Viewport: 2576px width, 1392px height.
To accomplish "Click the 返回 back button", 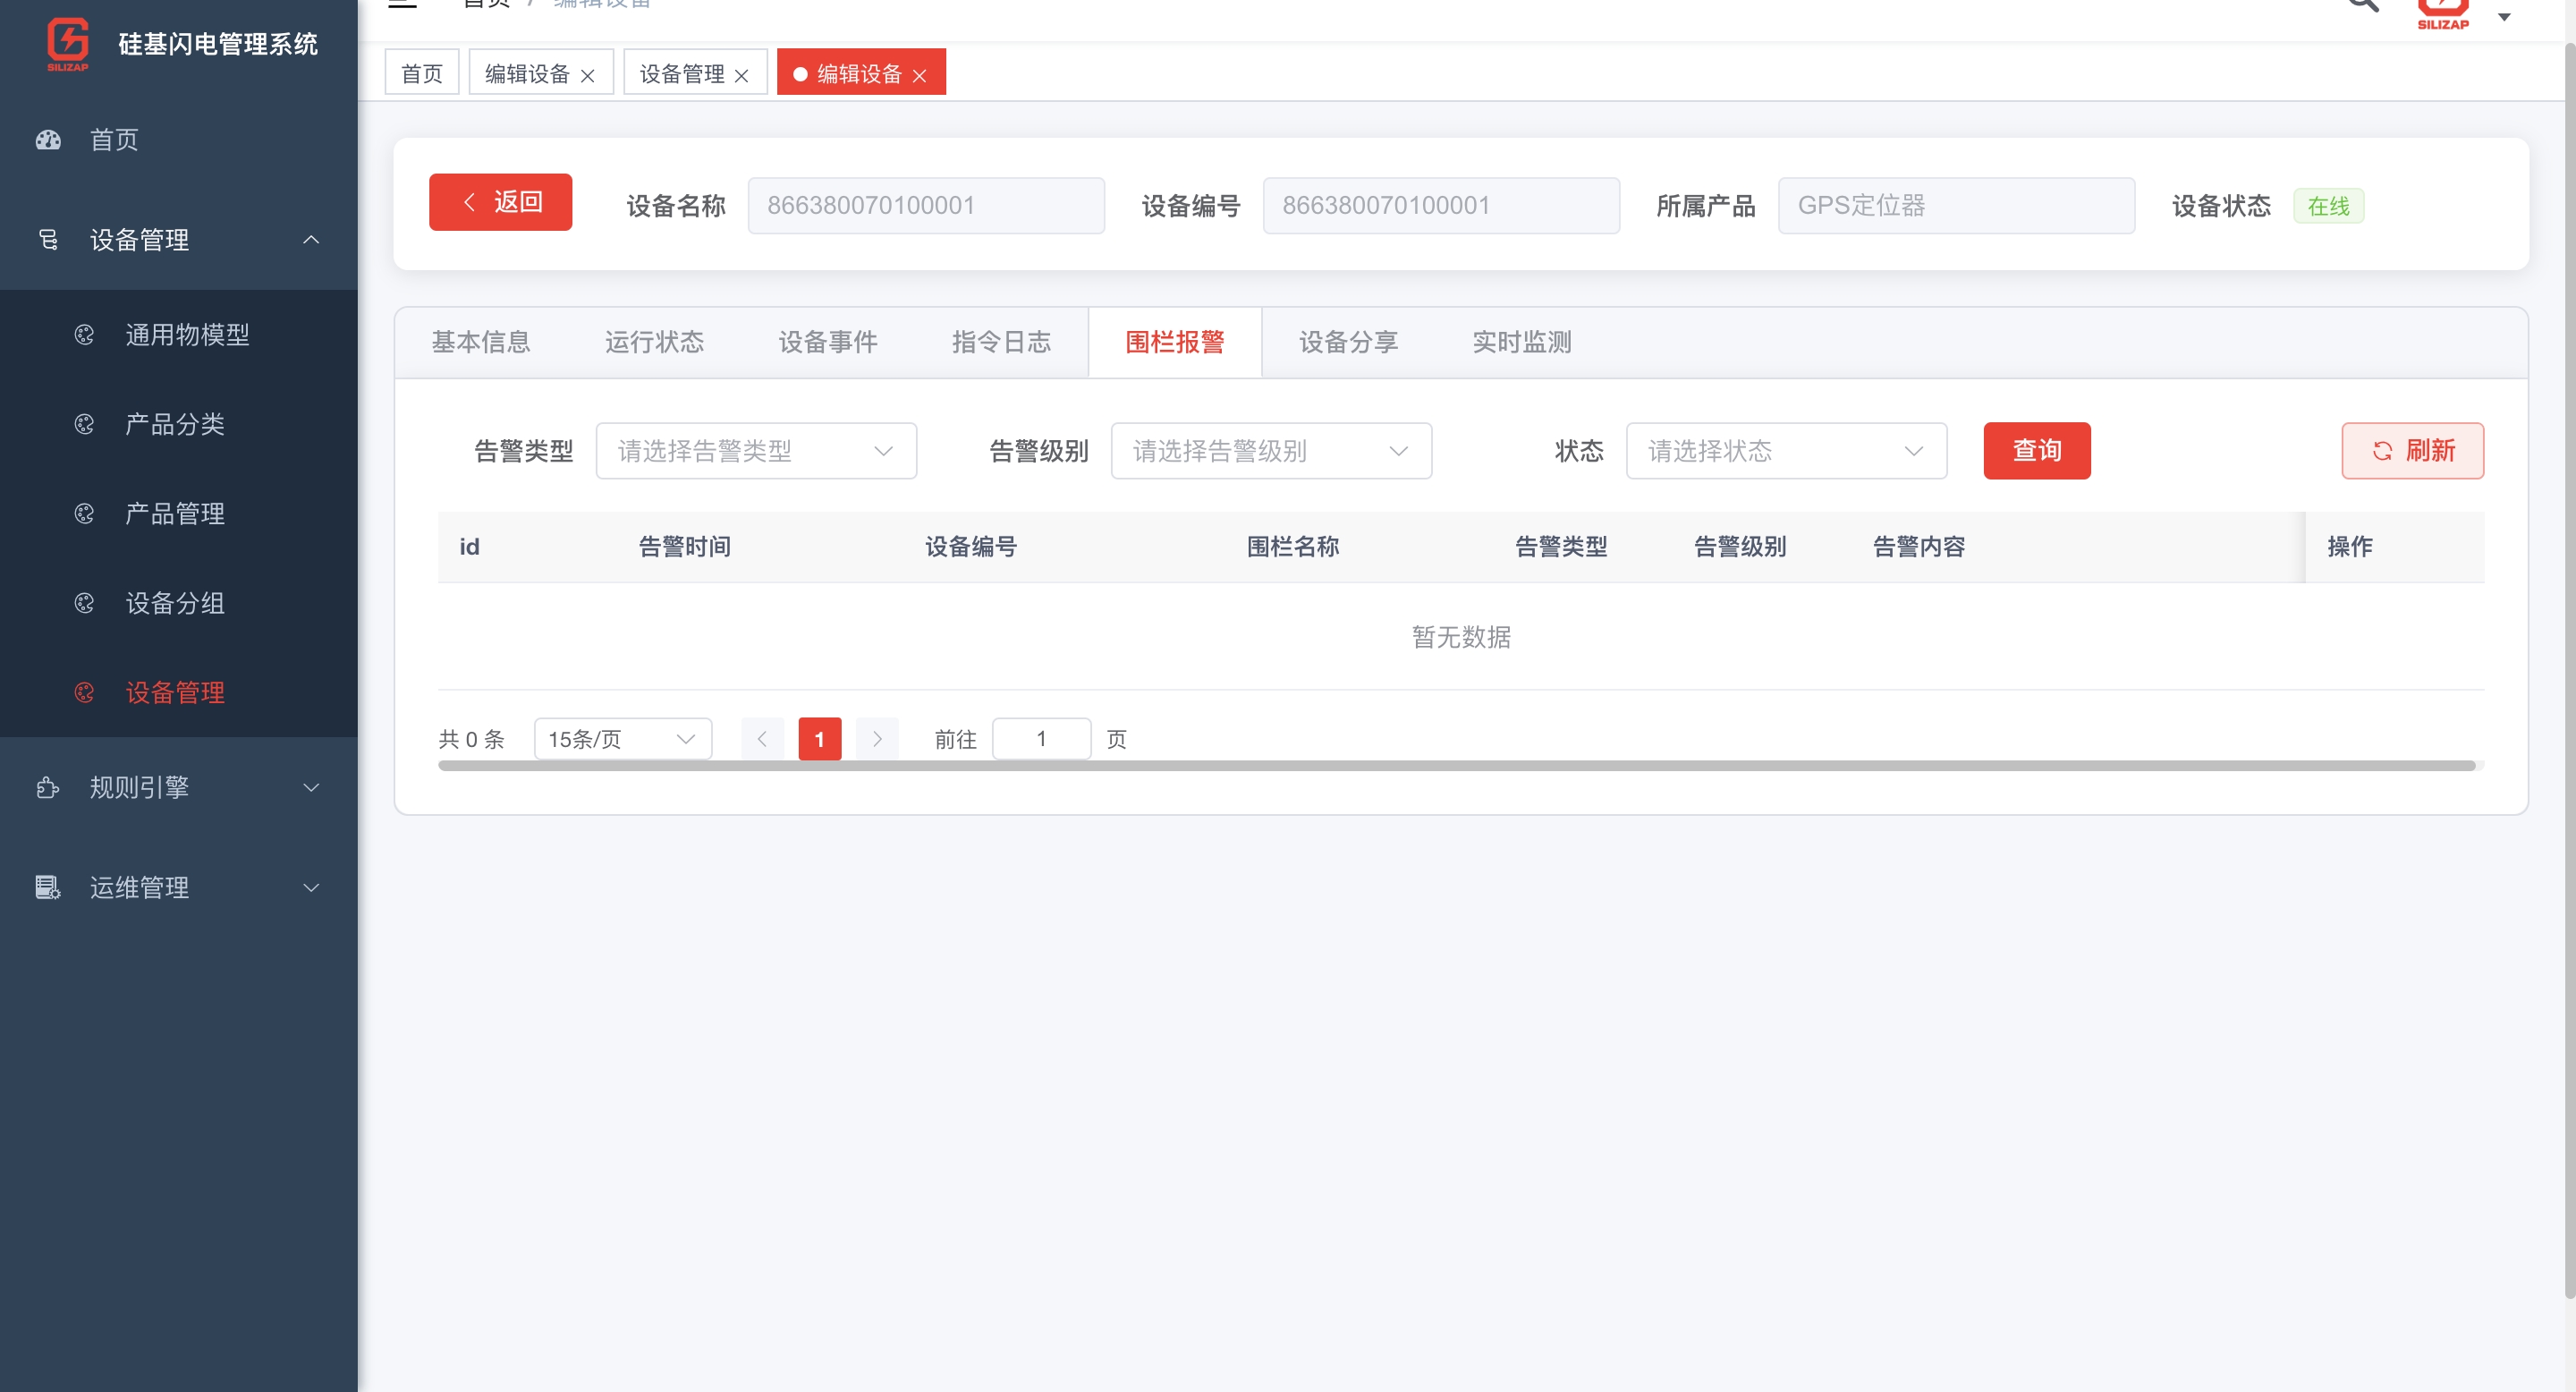I will click(x=500, y=202).
